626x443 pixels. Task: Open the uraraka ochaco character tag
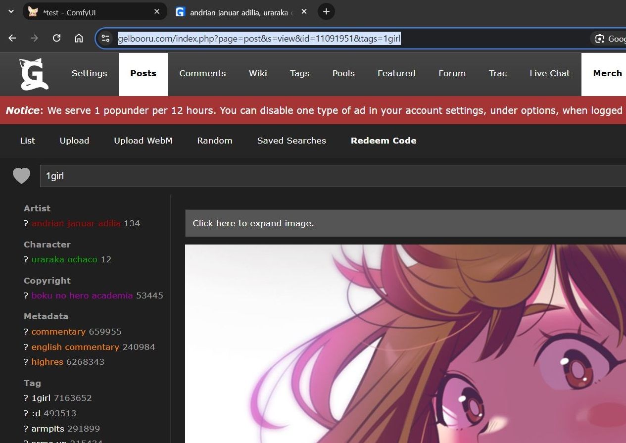64,259
